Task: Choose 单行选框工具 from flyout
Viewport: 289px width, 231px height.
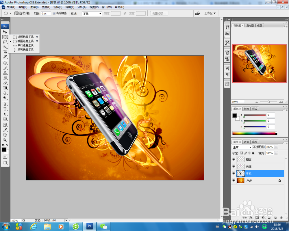Action: point(24,45)
